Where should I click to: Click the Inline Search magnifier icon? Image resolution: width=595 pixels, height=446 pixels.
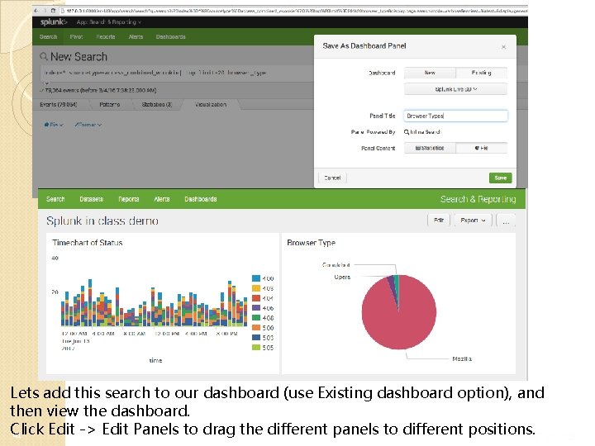(x=407, y=132)
